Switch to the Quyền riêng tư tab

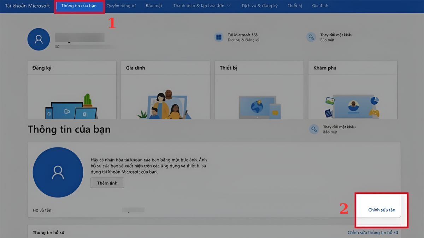(121, 6)
